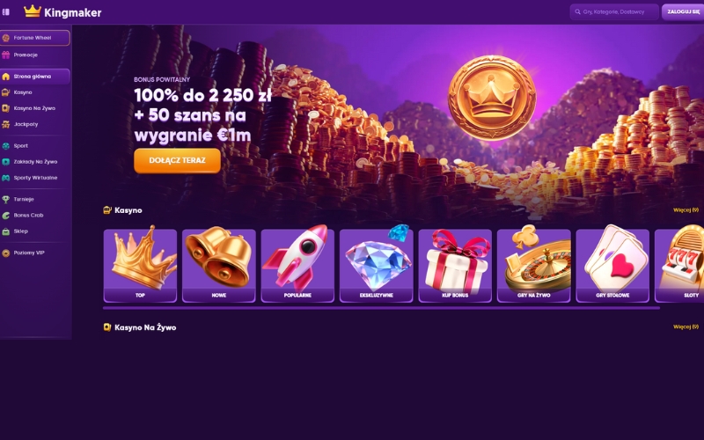Click the Dołącz Teraz banner button
This screenshot has height=440, width=704.
click(x=178, y=161)
